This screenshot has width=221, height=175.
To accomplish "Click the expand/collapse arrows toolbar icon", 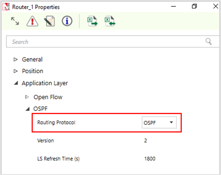I will tap(15, 21).
